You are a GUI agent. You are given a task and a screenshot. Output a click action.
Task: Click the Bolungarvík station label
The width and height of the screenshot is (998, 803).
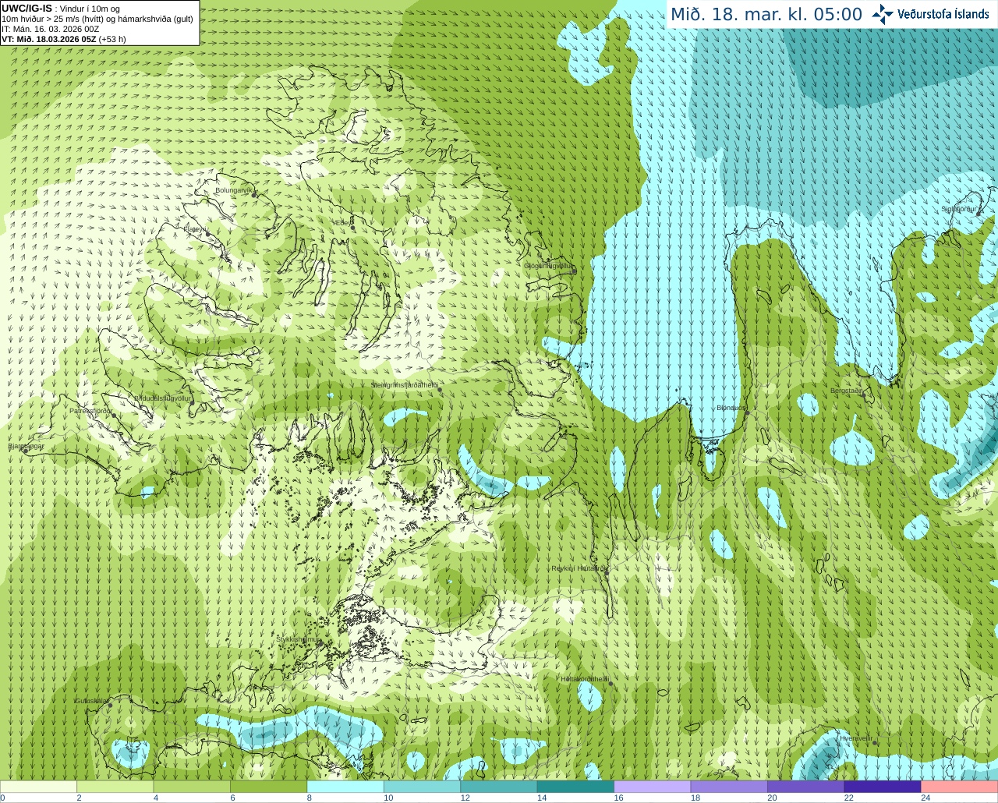tap(233, 190)
